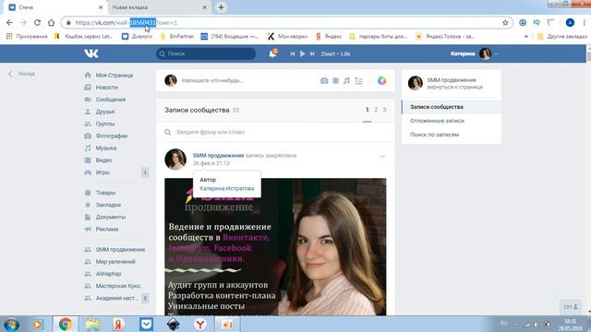Open the pinned post image
This screenshot has width=591, height=332.
point(275,246)
